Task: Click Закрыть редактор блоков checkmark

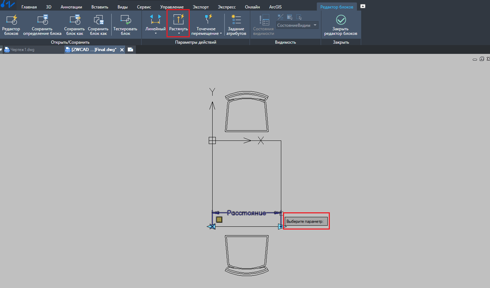Action: click(341, 20)
